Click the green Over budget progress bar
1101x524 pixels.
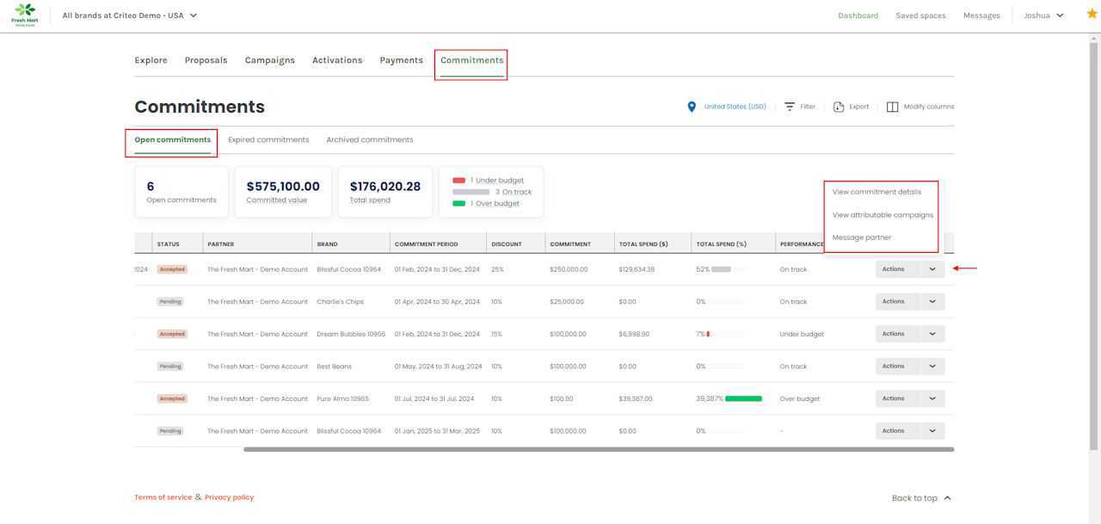pos(743,399)
